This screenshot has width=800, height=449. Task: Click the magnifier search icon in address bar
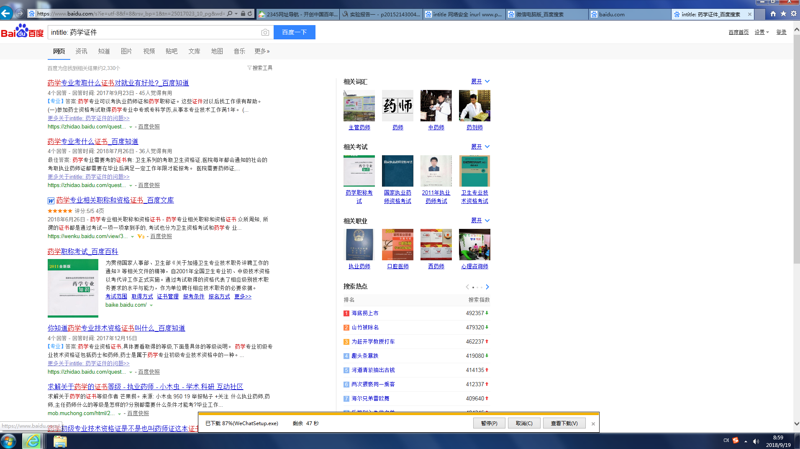230,14
